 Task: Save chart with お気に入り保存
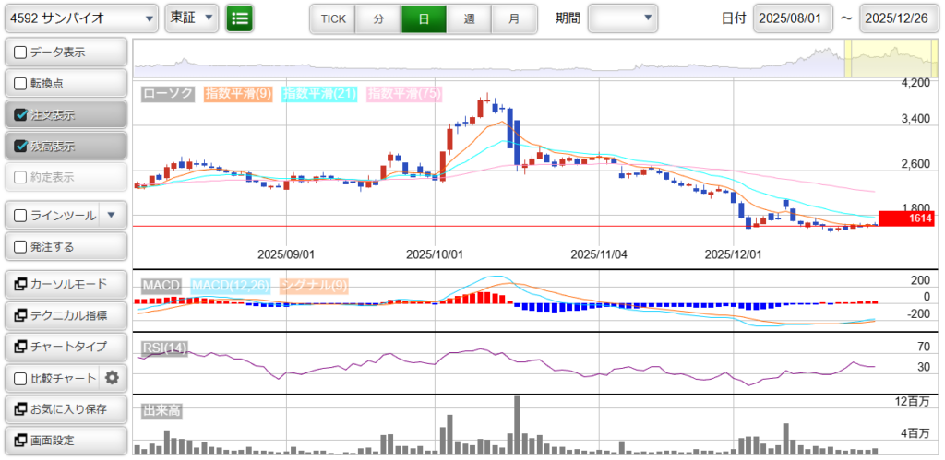pos(65,409)
